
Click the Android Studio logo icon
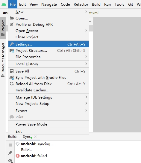4,4
